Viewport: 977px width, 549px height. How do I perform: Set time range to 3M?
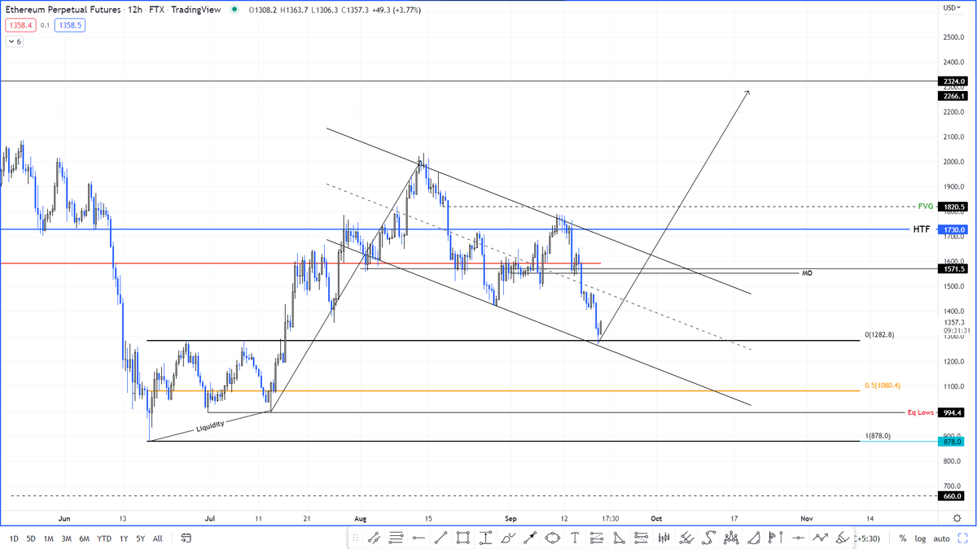(x=67, y=538)
